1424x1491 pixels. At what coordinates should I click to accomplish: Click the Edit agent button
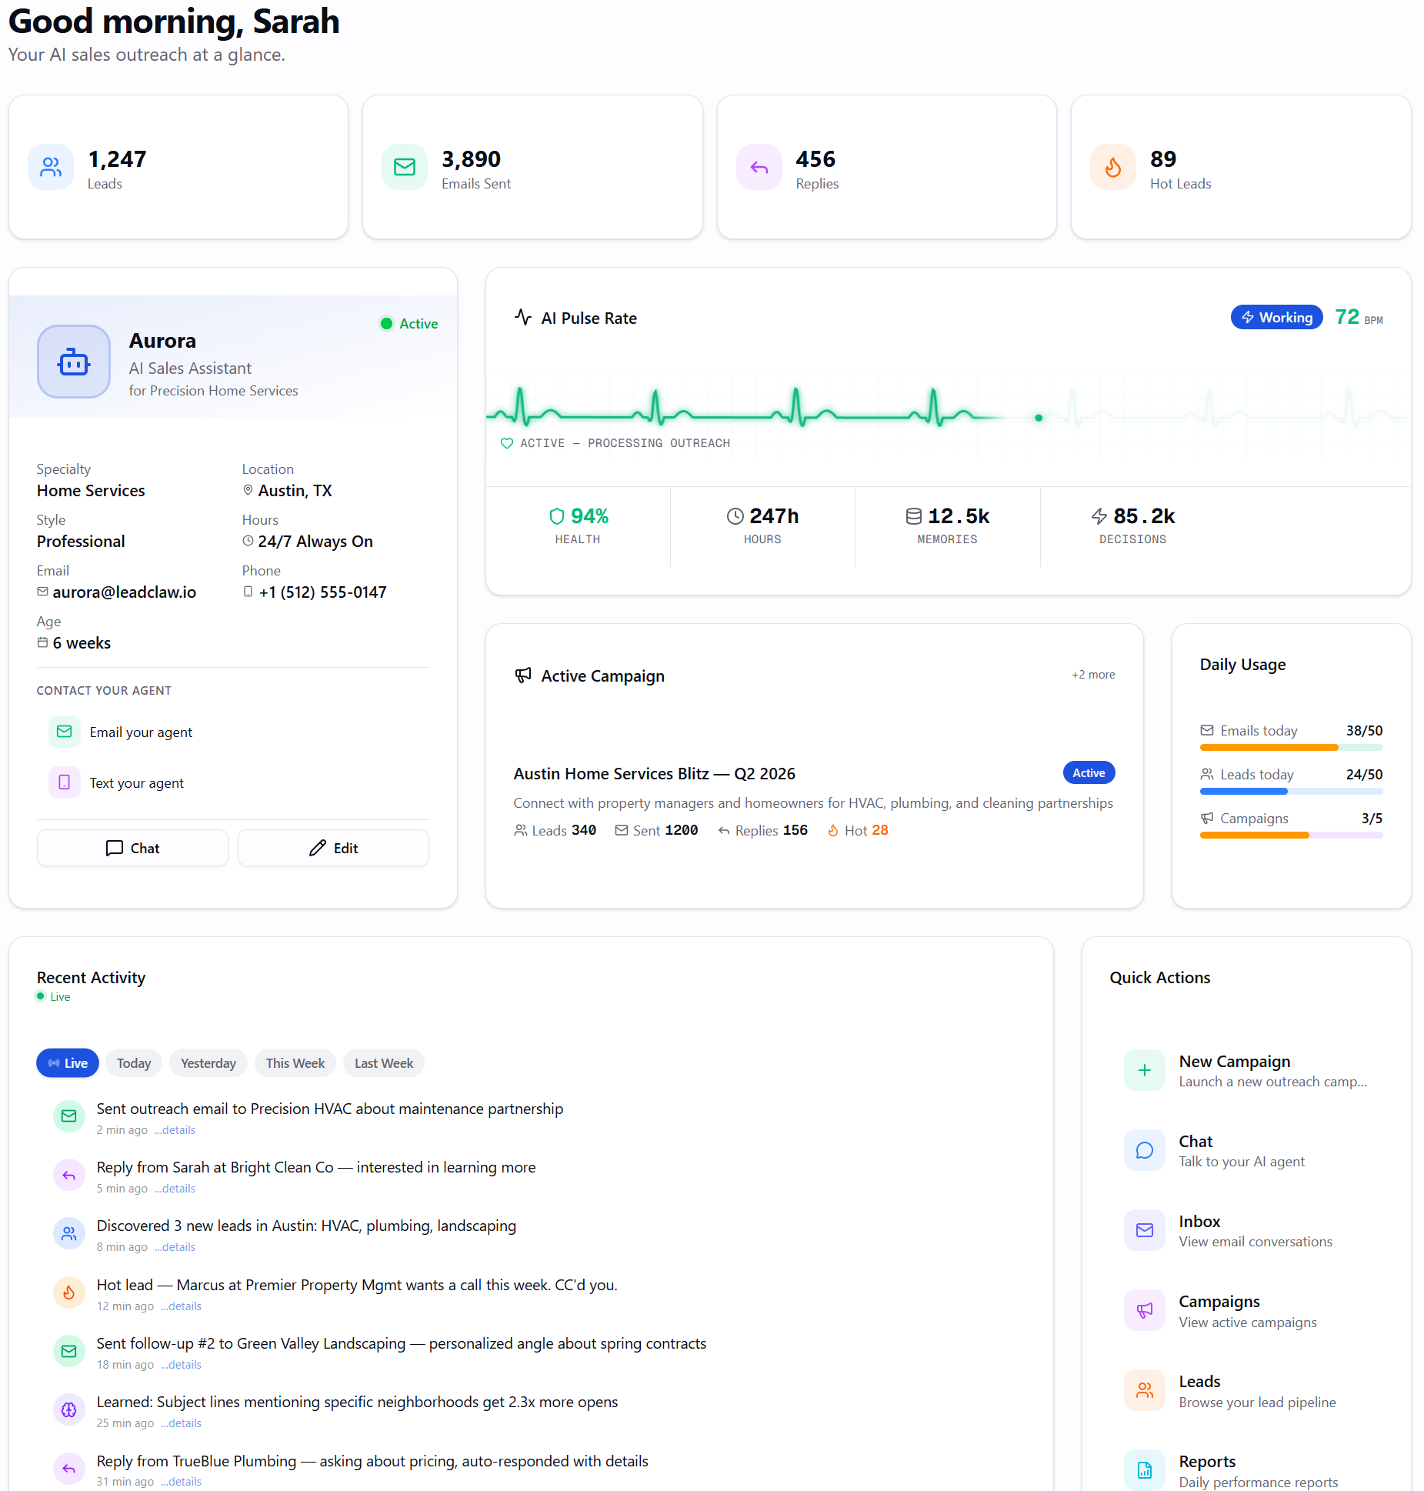pos(333,848)
